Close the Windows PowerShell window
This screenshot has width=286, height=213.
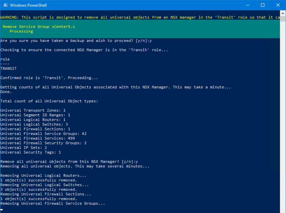tap(278, 5)
